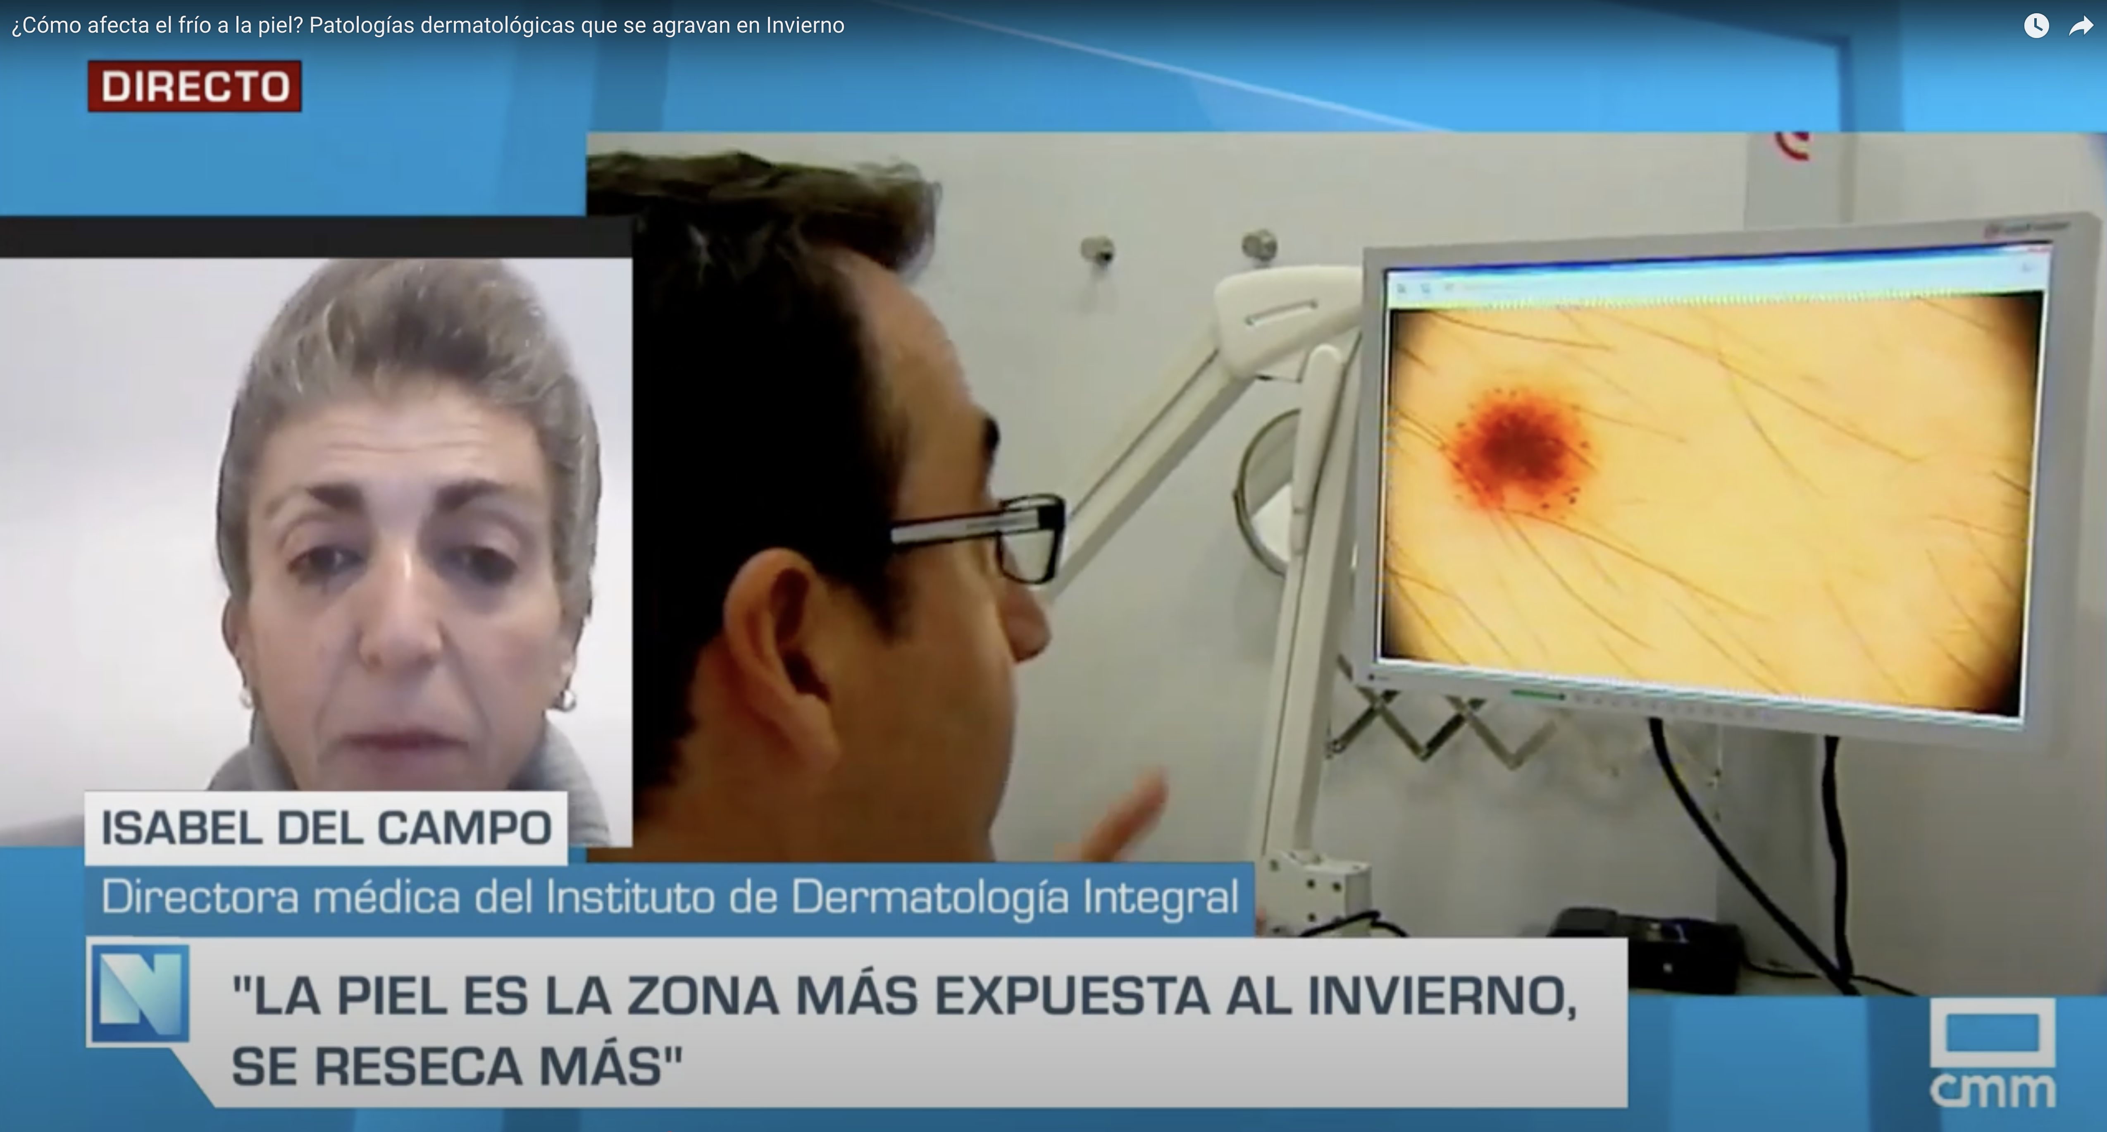The height and width of the screenshot is (1132, 2107).
Task: Click the DIRECTO live badge
Action: [x=195, y=86]
